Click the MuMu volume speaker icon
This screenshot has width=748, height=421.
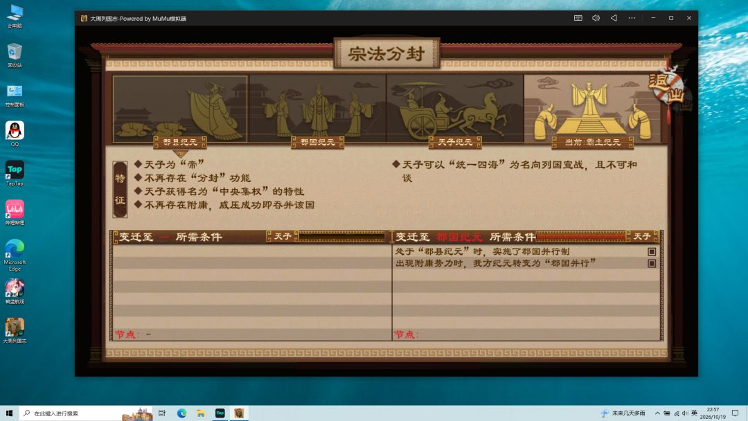(x=596, y=18)
